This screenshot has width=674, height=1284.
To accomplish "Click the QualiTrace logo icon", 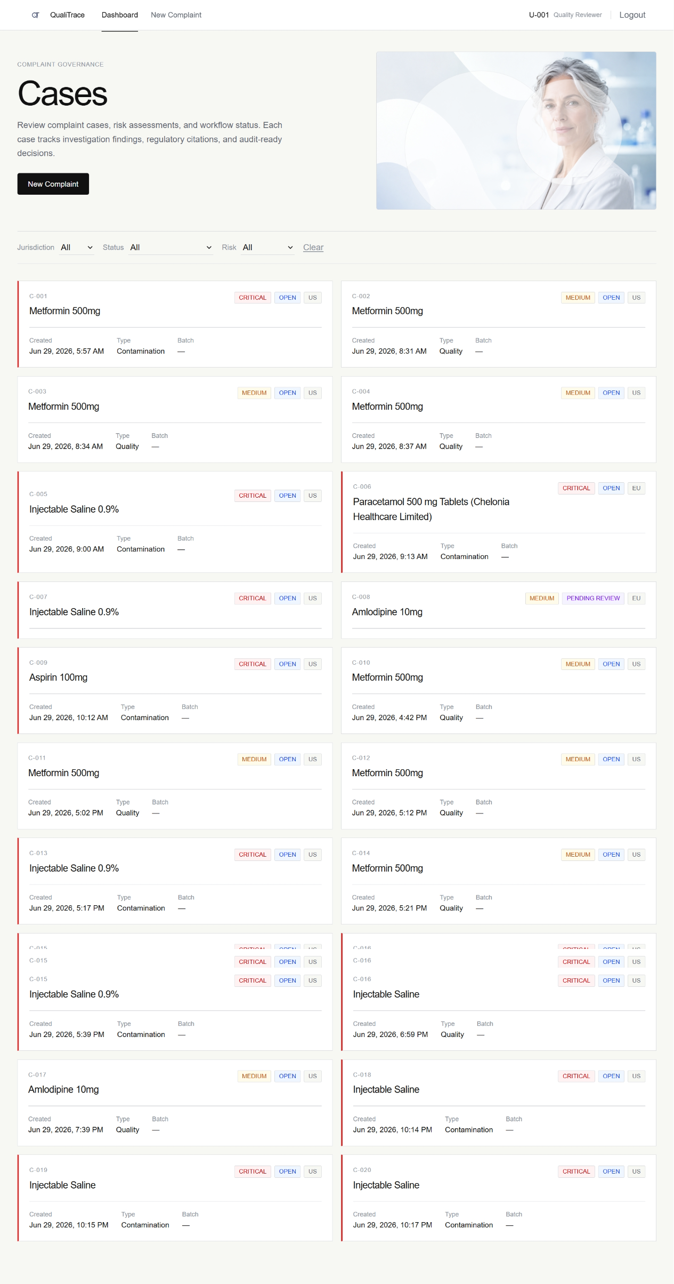I will pos(35,15).
